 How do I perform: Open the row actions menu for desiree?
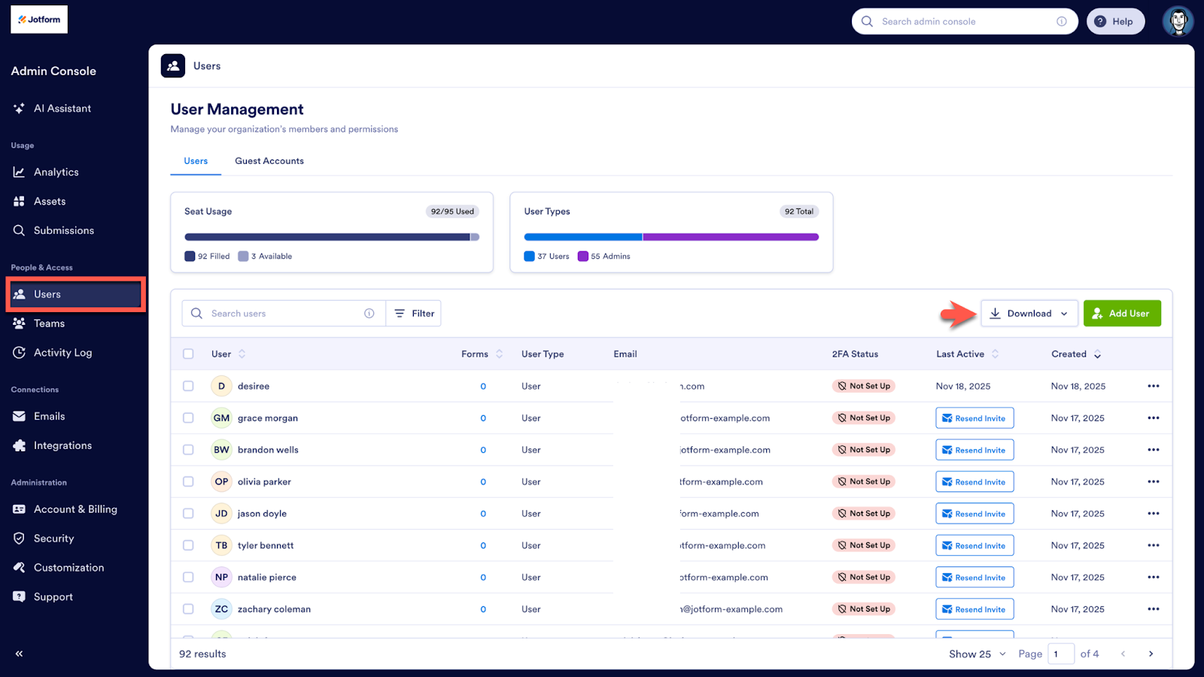[1153, 386]
